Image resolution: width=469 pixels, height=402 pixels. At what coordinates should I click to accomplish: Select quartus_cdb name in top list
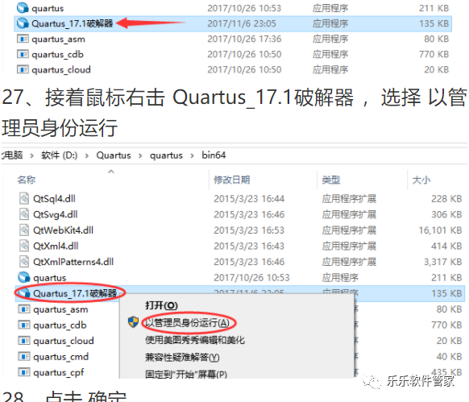(x=57, y=55)
